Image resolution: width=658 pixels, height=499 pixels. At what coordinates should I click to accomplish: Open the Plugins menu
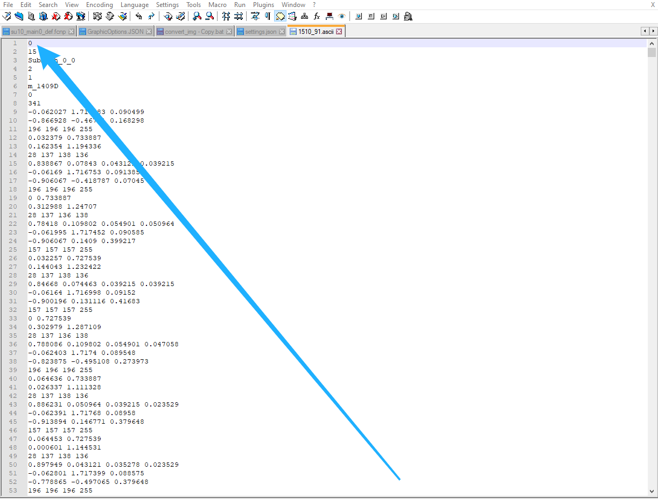click(264, 5)
